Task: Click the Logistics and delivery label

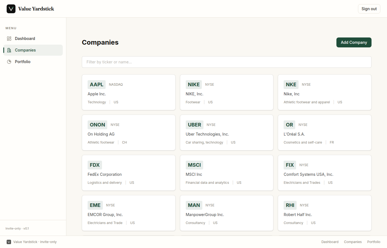Action: (105, 183)
